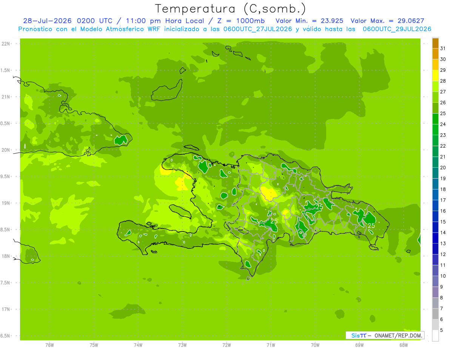The image size is (453, 350).
Task: Click the "31" label on the color scale
Action: (x=443, y=48)
